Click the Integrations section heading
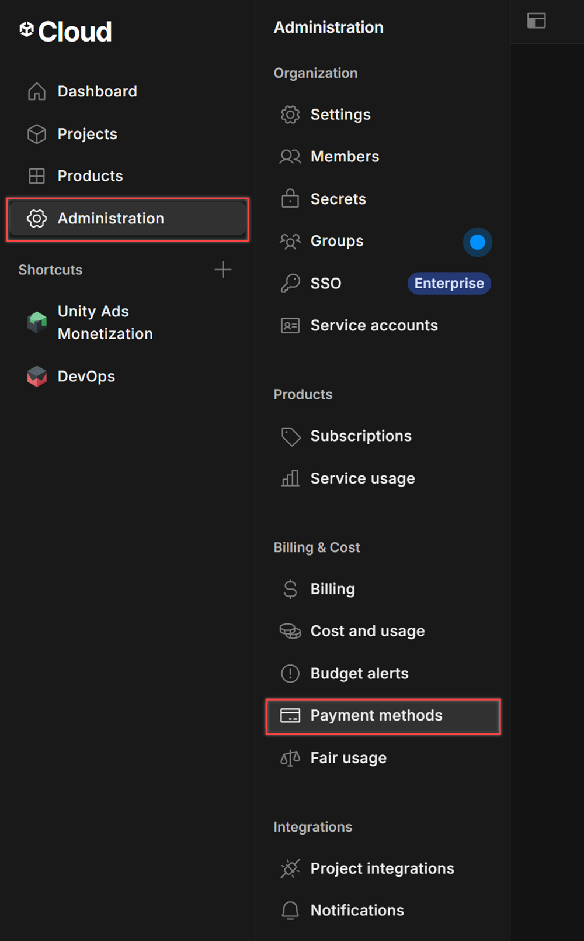Image resolution: width=584 pixels, height=941 pixels. (x=313, y=827)
